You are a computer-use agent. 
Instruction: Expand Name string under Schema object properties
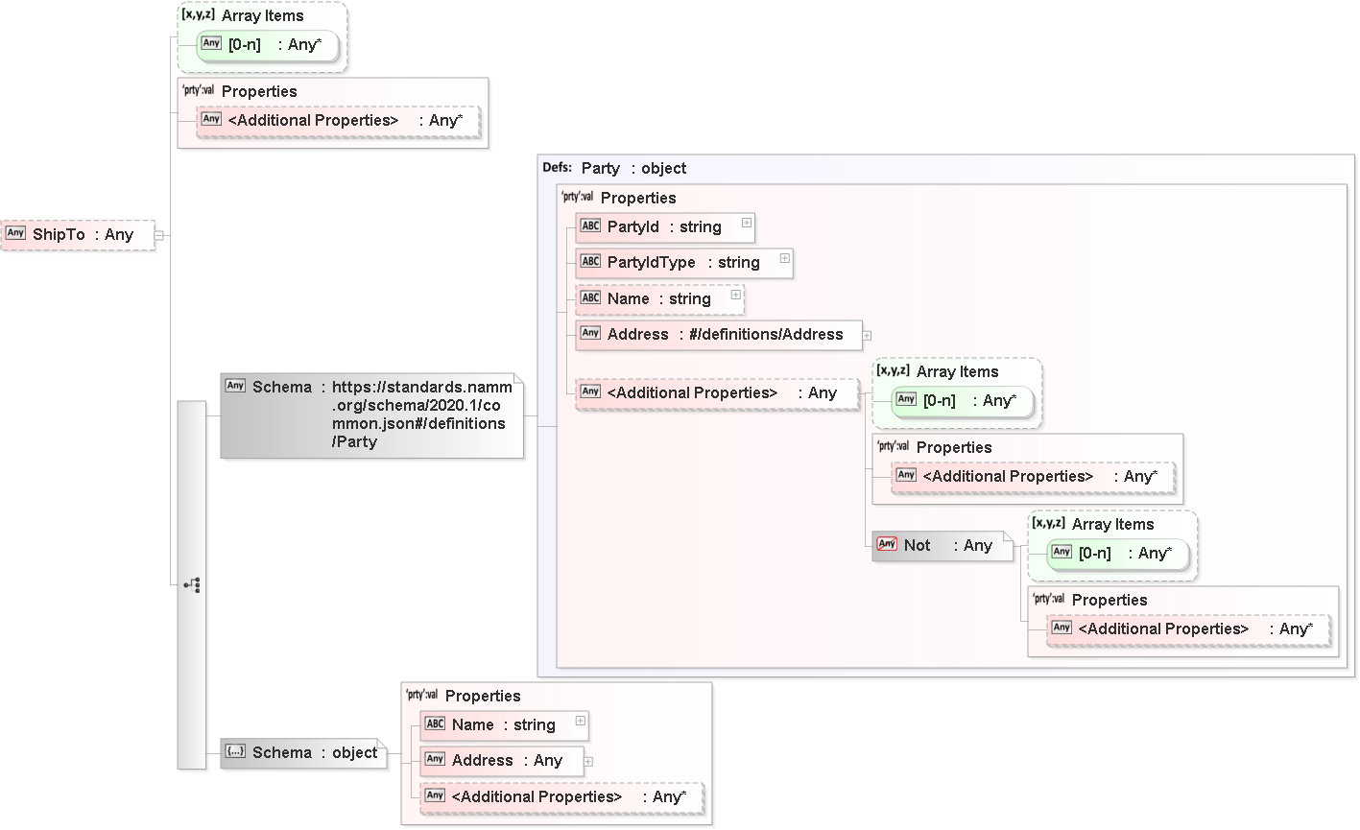[x=580, y=721]
